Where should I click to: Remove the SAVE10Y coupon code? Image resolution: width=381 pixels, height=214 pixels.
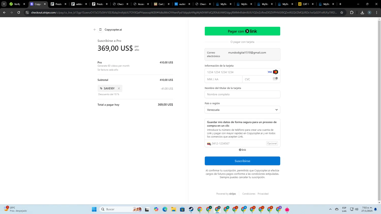[x=119, y=88]
